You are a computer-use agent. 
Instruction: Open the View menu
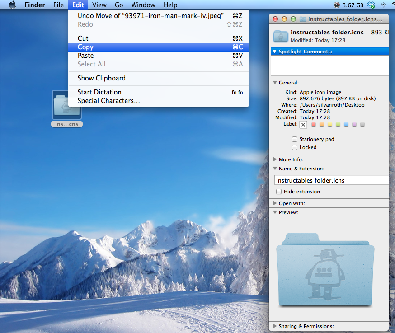[x=99, y=5]
